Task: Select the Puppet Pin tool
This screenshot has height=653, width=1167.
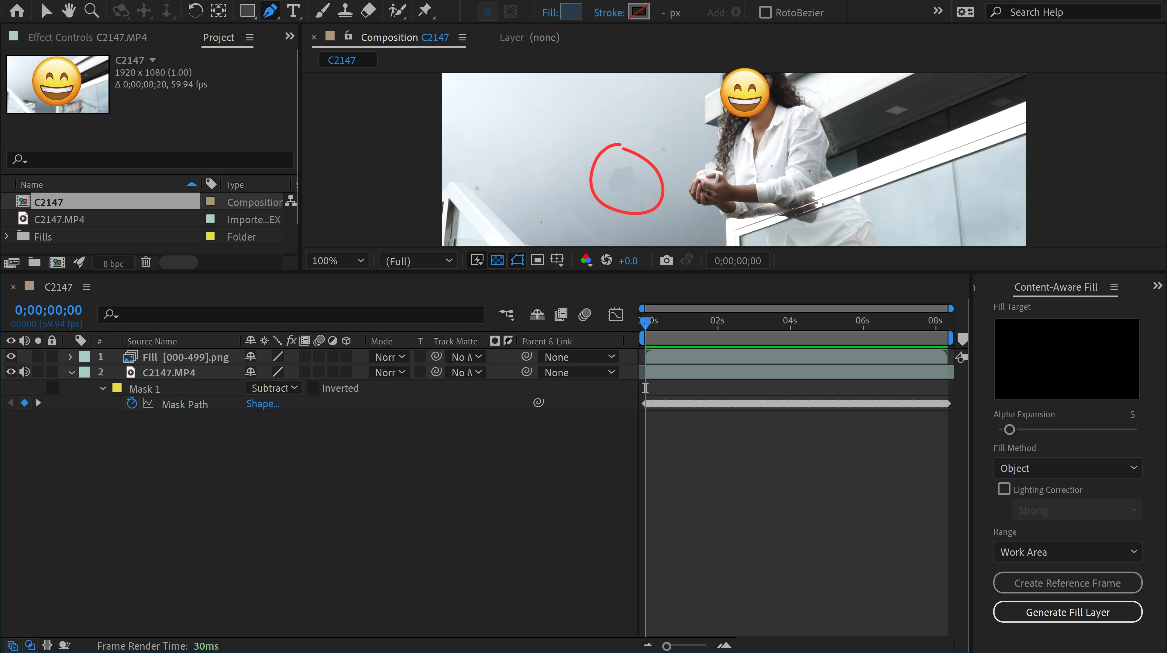Action: tap(425, 11)
